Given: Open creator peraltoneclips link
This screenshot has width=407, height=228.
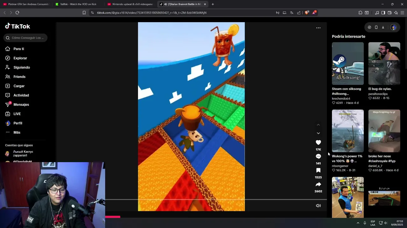Looking at the screenshot, I should [x=378, y=94].
